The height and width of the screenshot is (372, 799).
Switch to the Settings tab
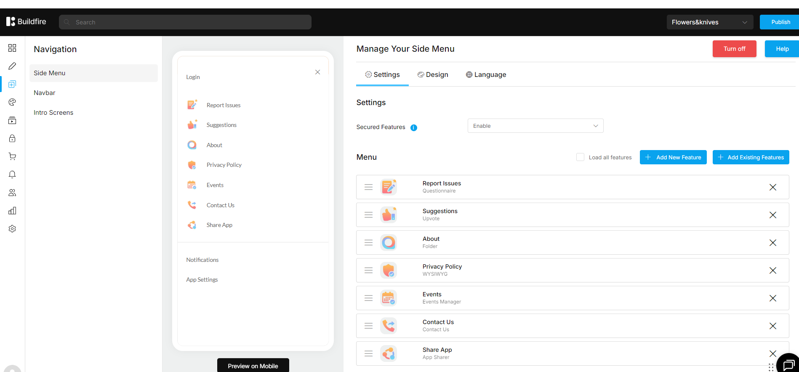point(382,75)
